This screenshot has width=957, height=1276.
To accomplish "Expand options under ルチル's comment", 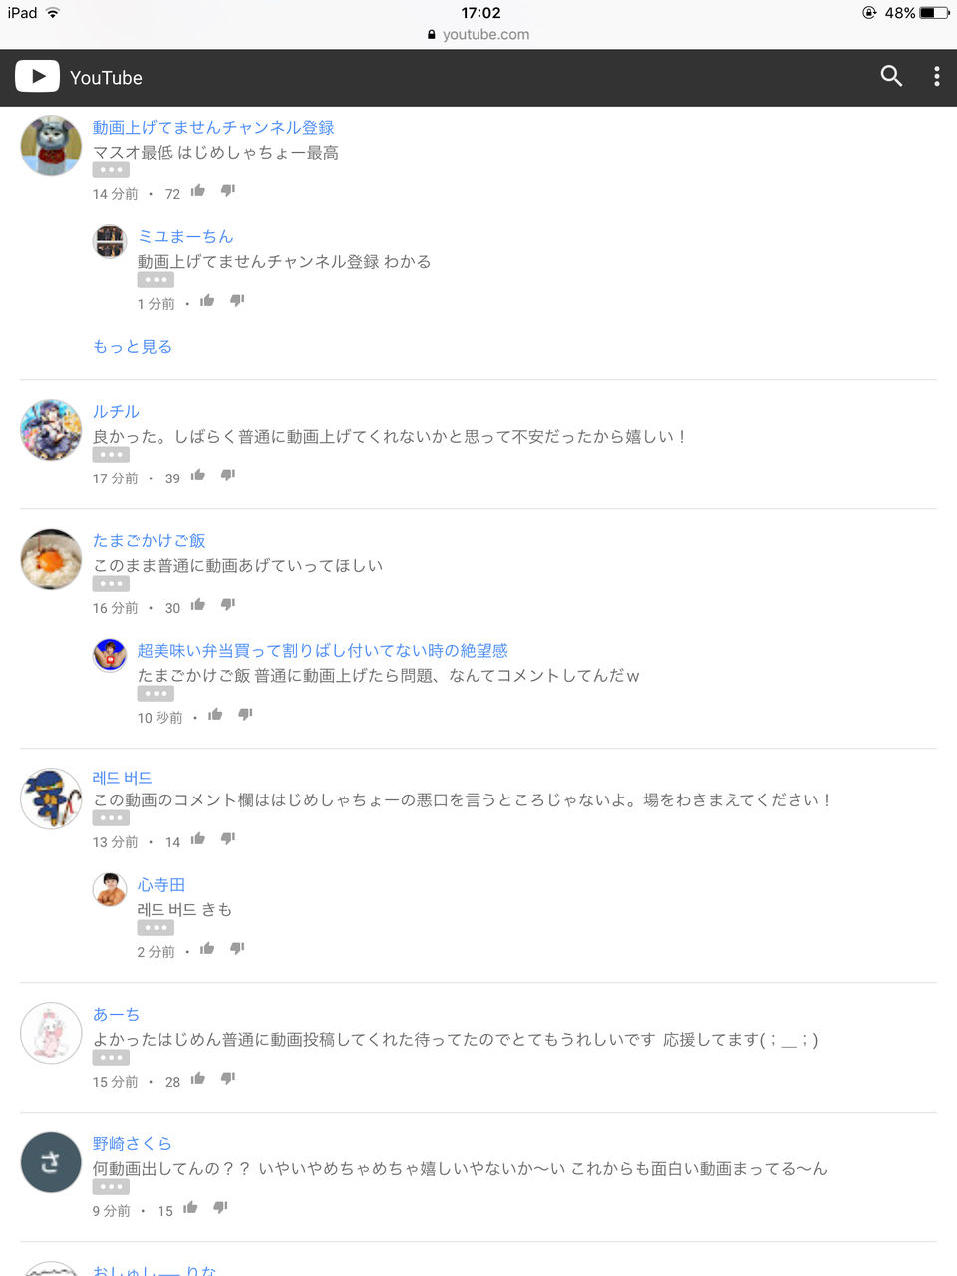I will tap(111, 455).
